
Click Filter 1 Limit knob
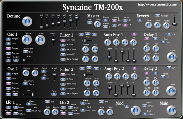[x=86, y=59]
